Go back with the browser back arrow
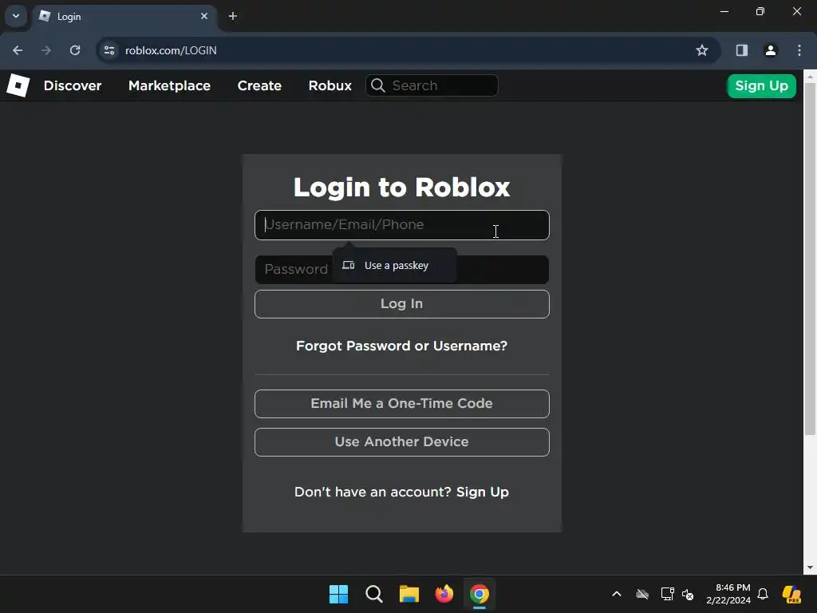This screenshot has height=613, width=817. (18, 50)
